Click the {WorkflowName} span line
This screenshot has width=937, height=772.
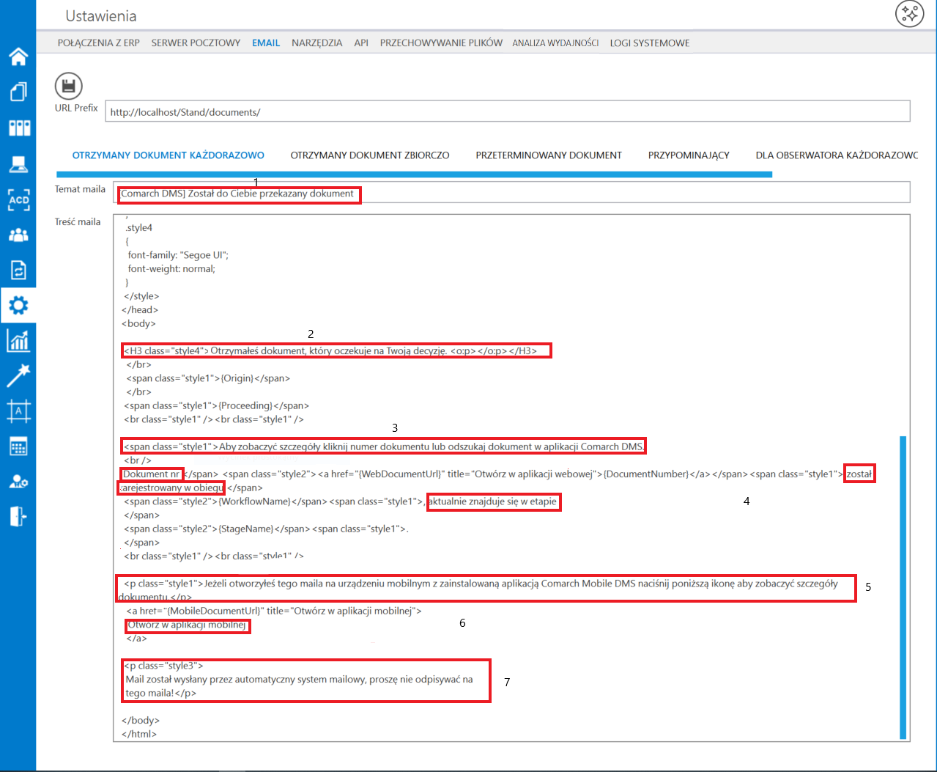pos(340,501)
